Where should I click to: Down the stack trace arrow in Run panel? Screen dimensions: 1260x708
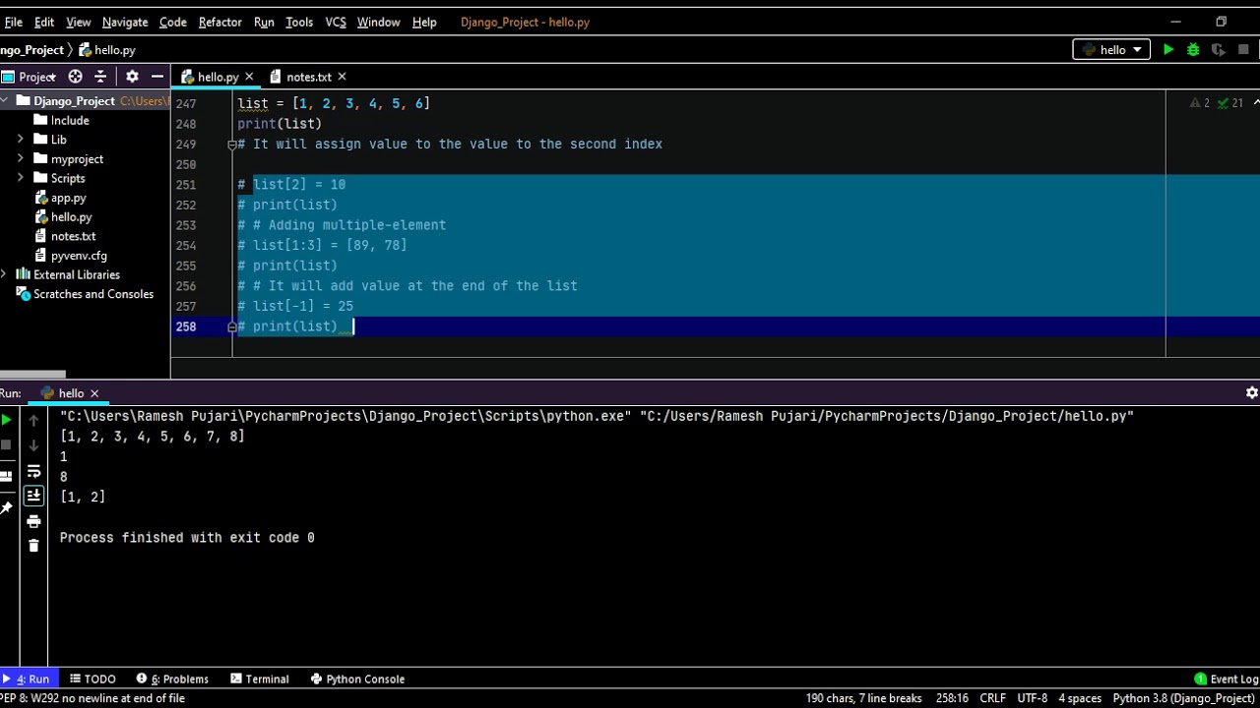click(x=33, y=444)
